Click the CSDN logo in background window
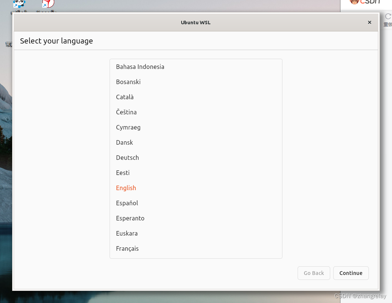 [x=365, y=2]
